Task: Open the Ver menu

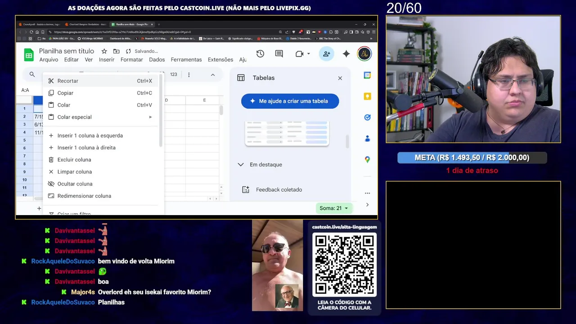Action: click(x=89, y=60)
